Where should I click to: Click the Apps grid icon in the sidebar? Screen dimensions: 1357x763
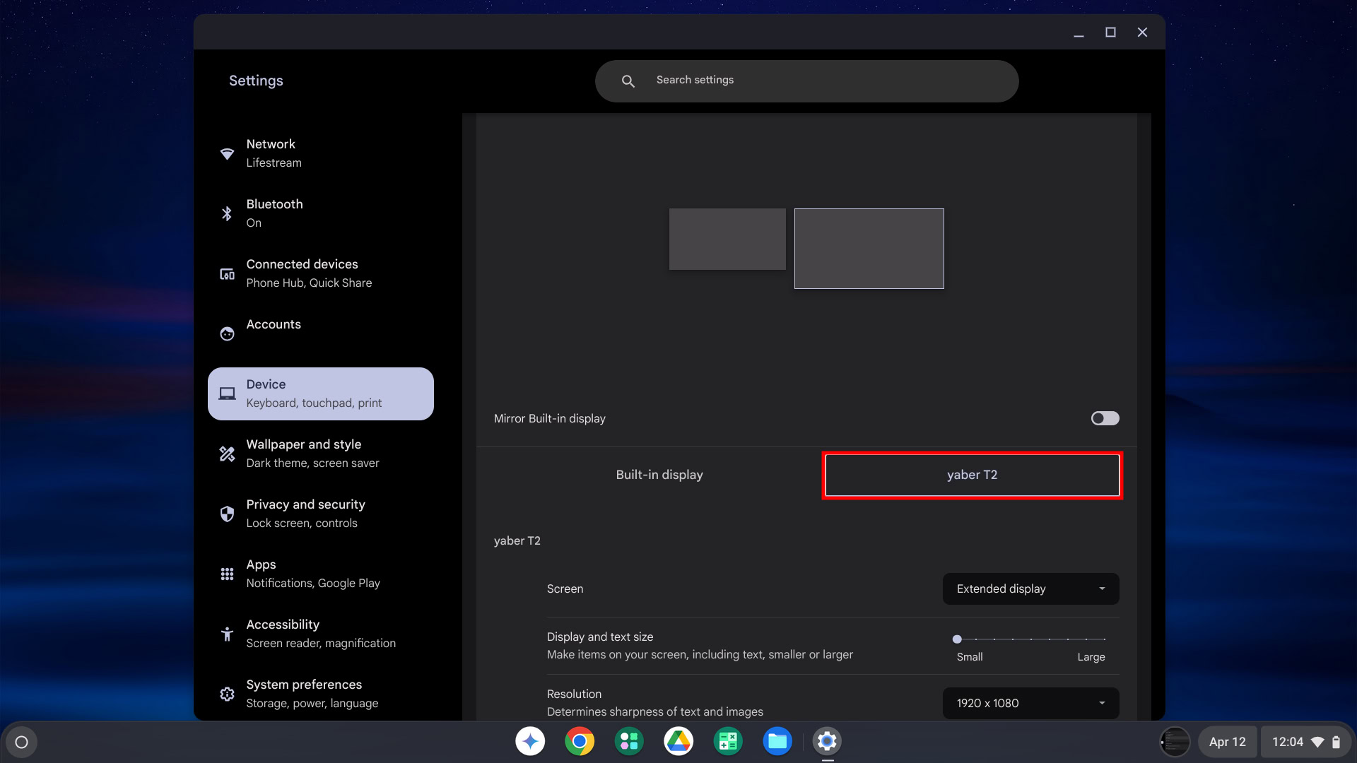pyautogui.click(x=227, y=574)
